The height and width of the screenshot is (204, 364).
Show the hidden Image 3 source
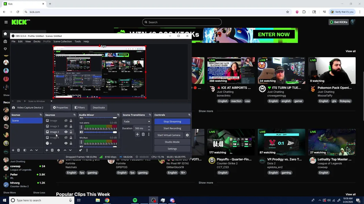(x=66, y=126)
